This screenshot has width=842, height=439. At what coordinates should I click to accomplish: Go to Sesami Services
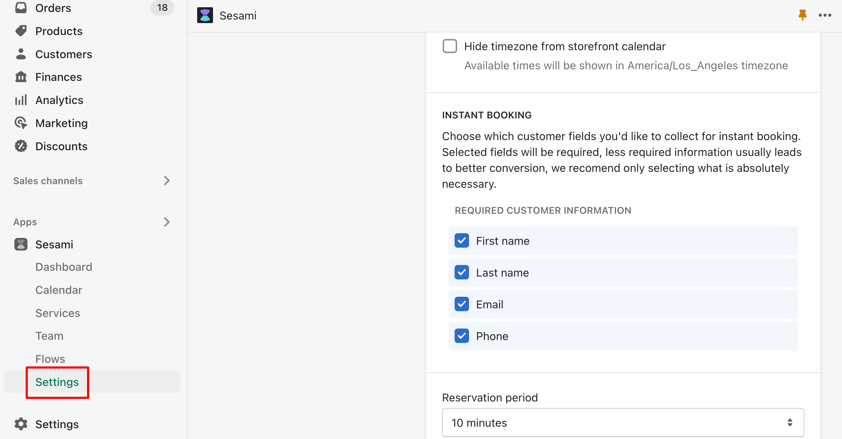(x=58, y=313)
